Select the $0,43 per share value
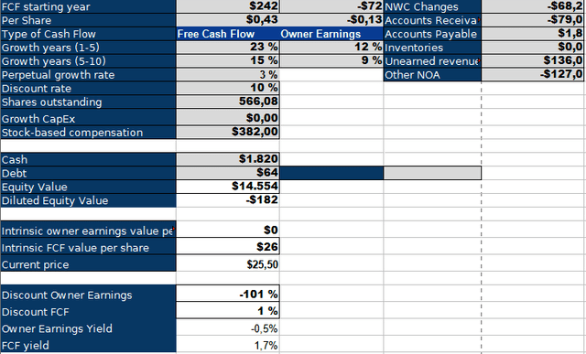 click(x=228, y=20)
